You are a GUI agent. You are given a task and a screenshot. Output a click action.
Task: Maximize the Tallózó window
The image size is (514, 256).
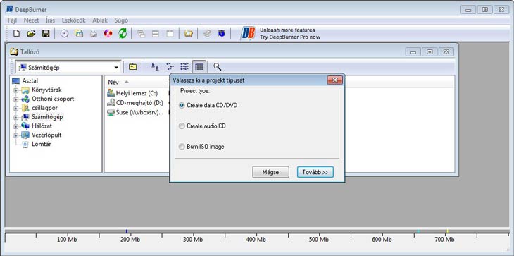click(430, 52)
